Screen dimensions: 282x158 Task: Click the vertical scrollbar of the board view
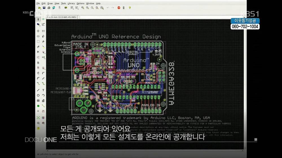pos(245,84)
